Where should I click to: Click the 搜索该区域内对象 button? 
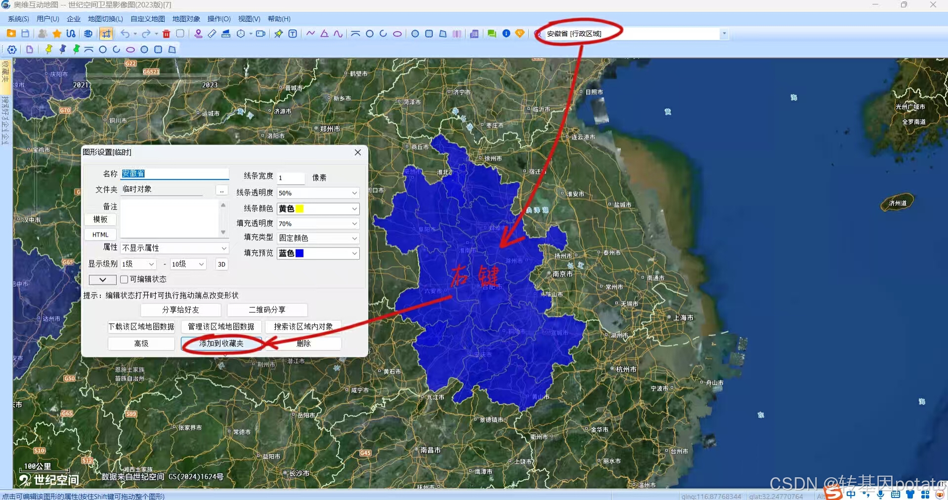pos(303,327)
